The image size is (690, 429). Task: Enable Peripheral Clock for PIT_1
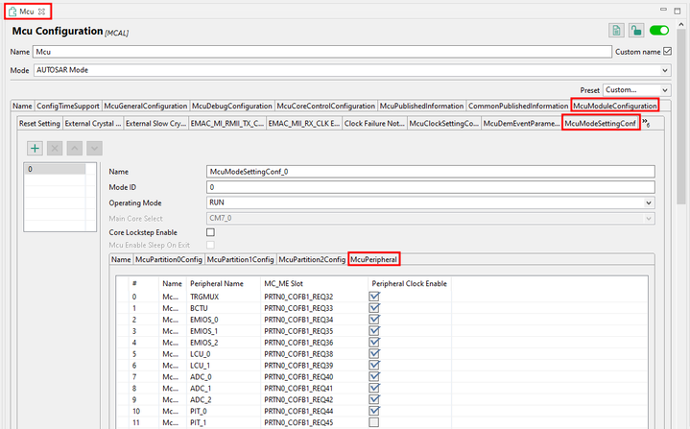(x=374, y=422)
